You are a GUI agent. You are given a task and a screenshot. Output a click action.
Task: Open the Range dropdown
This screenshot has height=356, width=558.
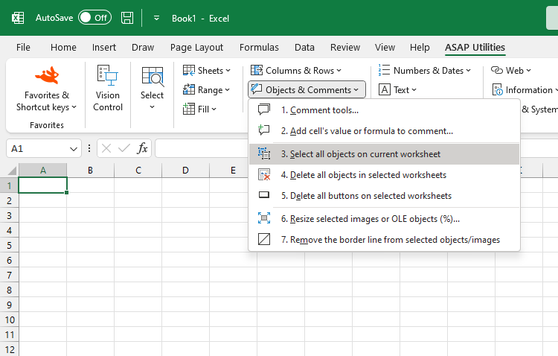[206, 90]
